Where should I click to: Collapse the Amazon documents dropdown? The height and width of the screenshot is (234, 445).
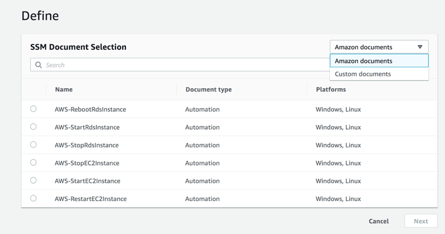coord(379,47)
